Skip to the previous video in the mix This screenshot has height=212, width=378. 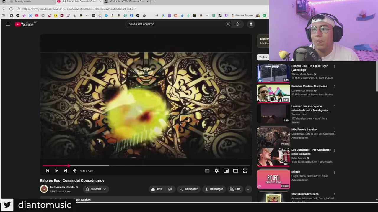click(x=48, y=170)
